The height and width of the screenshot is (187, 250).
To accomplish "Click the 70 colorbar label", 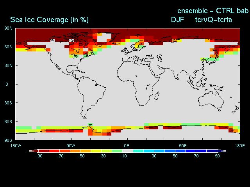I will click(196, 156).
